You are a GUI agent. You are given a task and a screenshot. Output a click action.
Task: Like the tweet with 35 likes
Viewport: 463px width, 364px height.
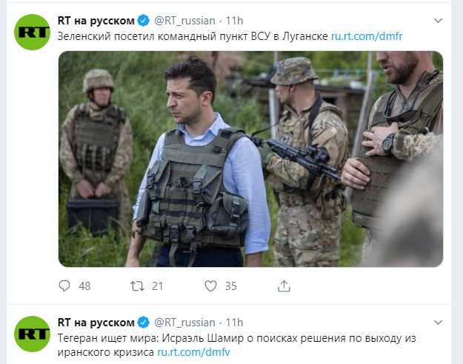click(x=210, y=286)
